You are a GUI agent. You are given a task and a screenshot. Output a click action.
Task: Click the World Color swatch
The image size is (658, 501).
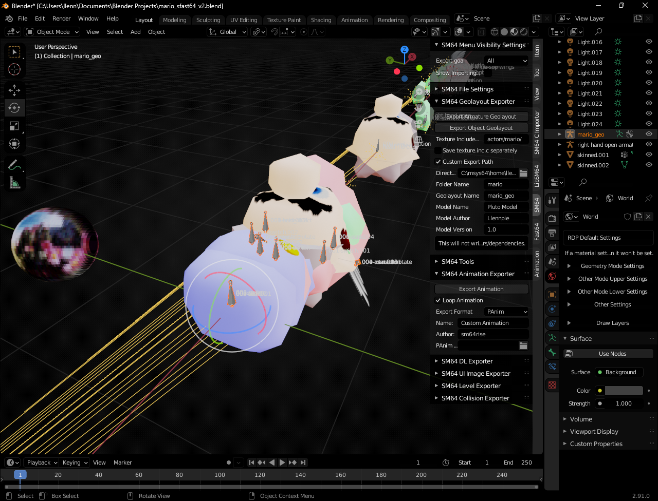(x=624, y=391)
